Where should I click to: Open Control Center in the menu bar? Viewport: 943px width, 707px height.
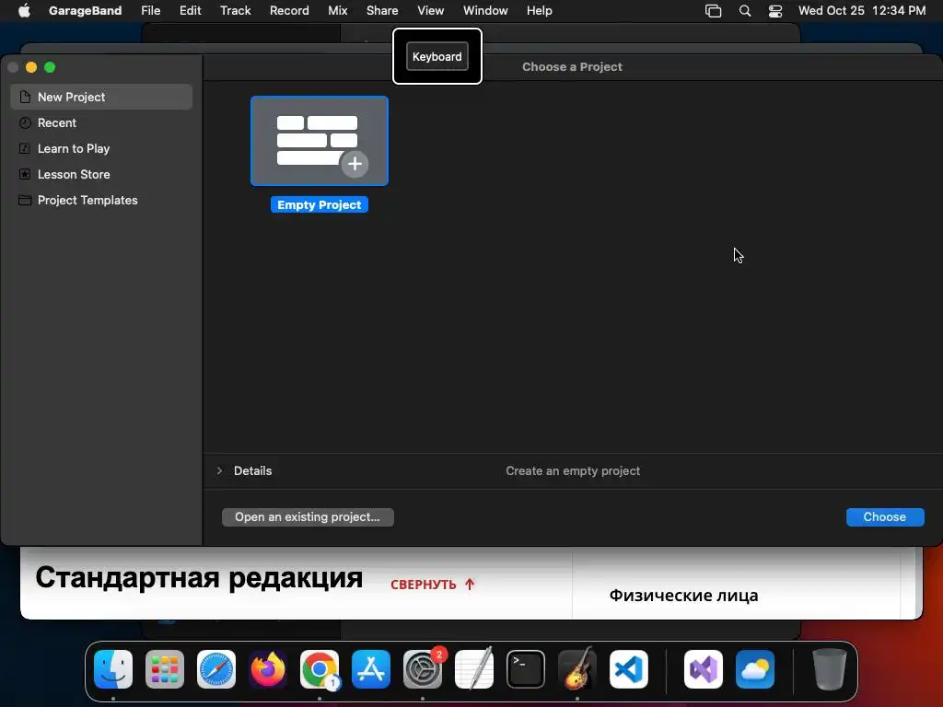(x=775, y=11)
